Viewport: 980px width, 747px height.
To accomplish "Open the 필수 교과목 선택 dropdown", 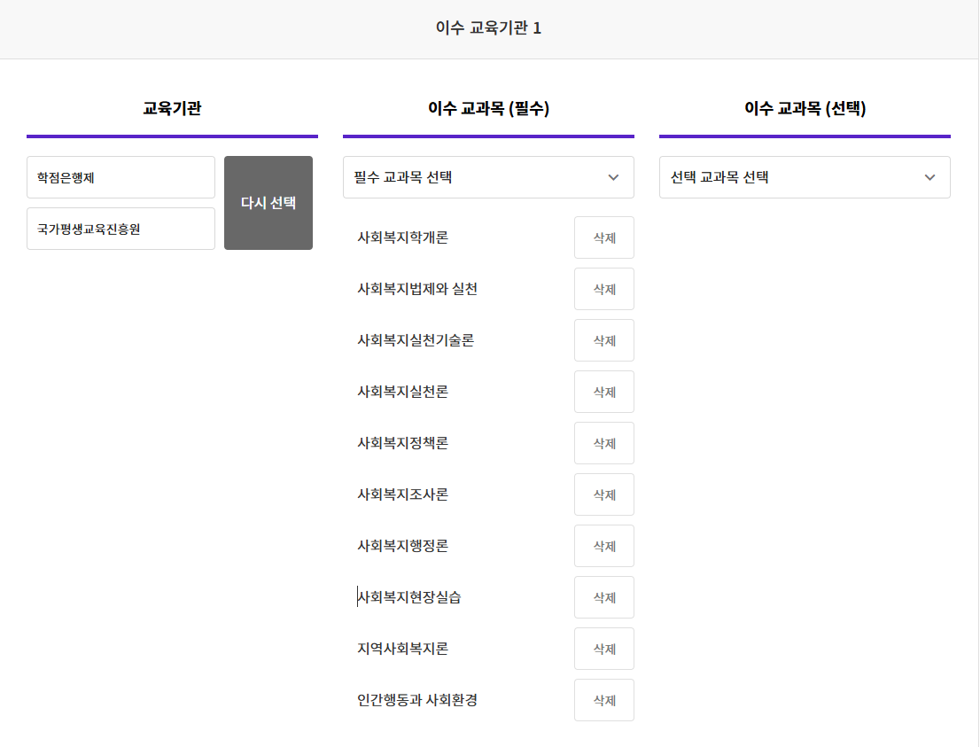I will point(488,177).
